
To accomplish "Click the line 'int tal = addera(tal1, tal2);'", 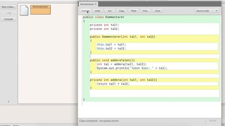I will point(122,64).
